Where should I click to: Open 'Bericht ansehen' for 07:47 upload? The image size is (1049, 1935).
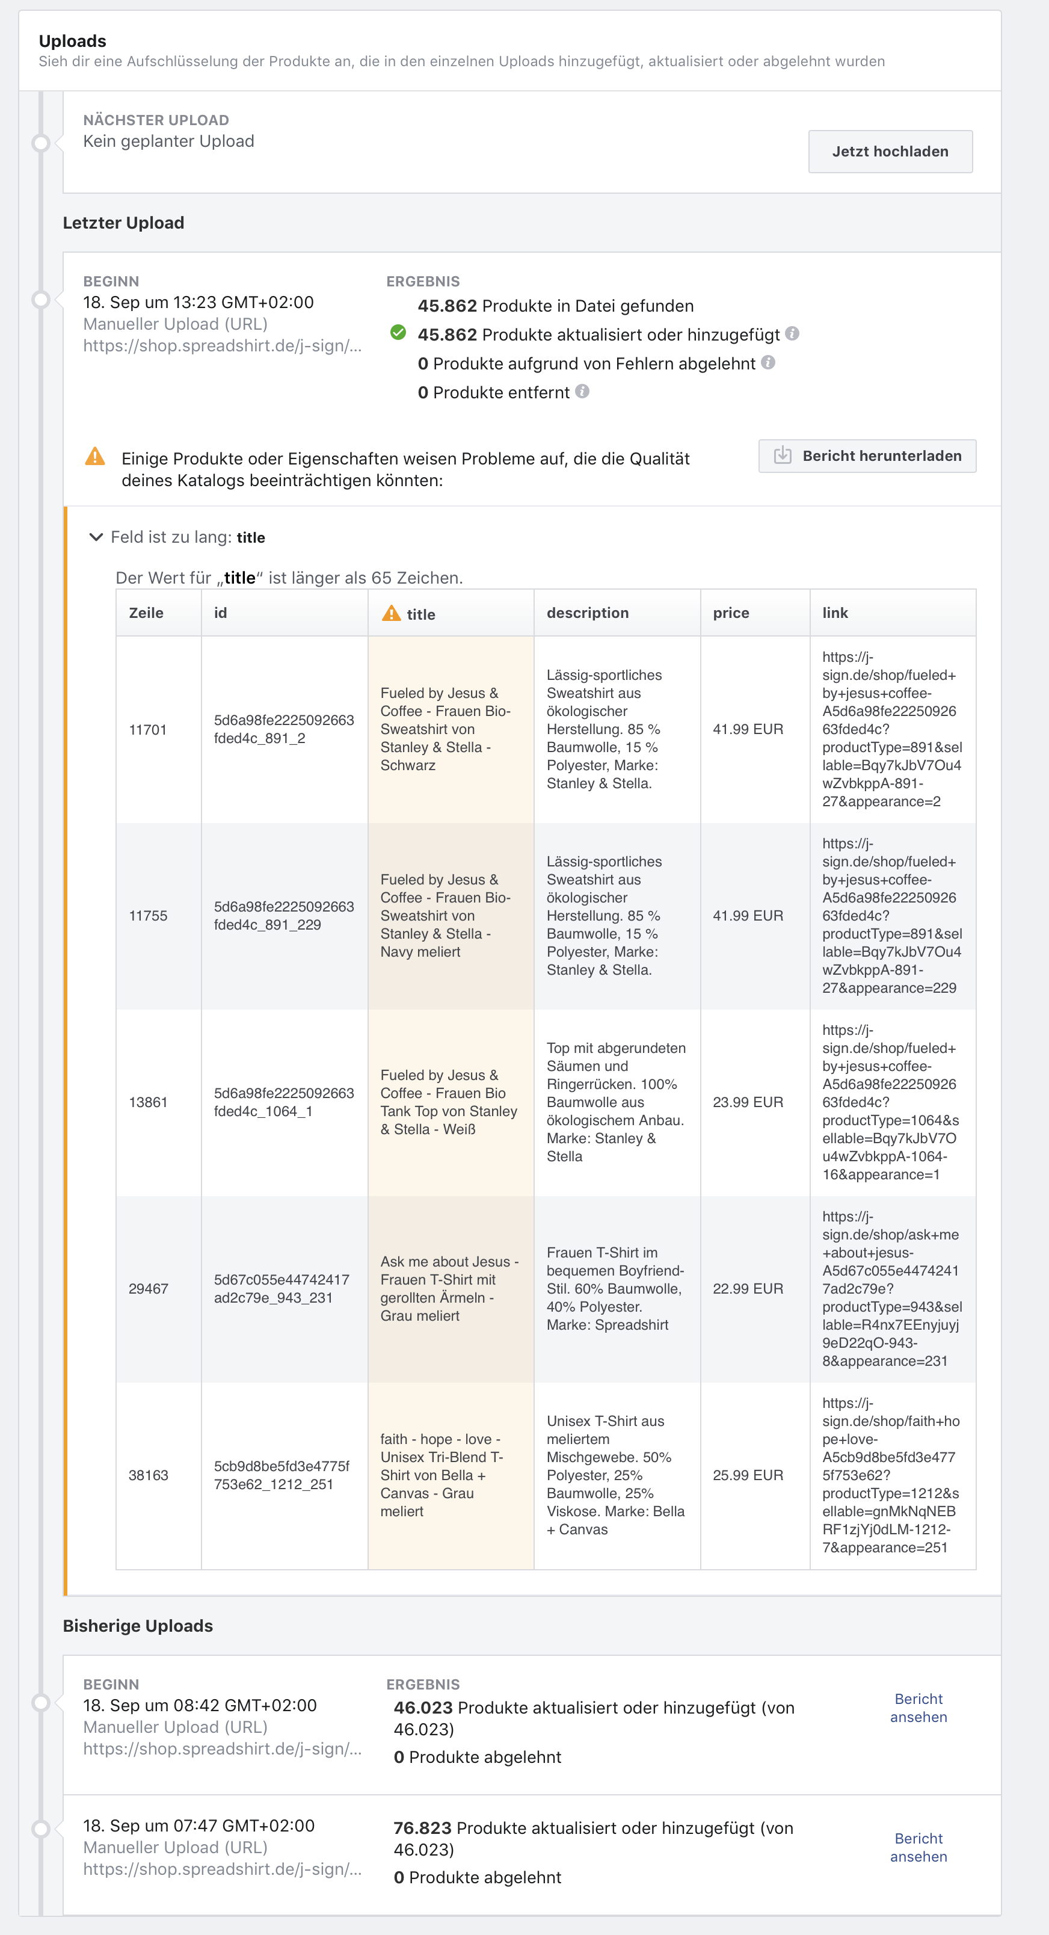point(918,1848)
